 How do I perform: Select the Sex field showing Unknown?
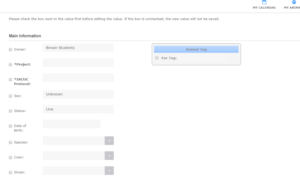[78, 94]
